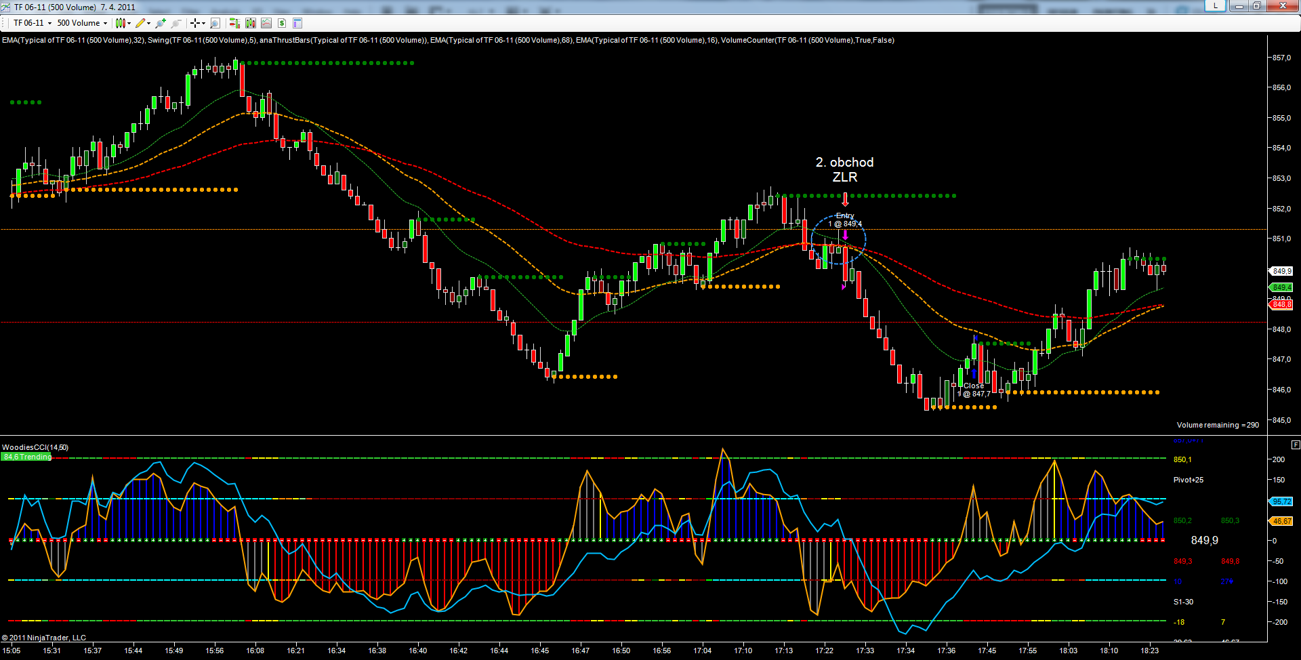Click the zoom in magnifier icon
The width and height of the screenshot is (1301, 660).
click(x=160, y=23)
